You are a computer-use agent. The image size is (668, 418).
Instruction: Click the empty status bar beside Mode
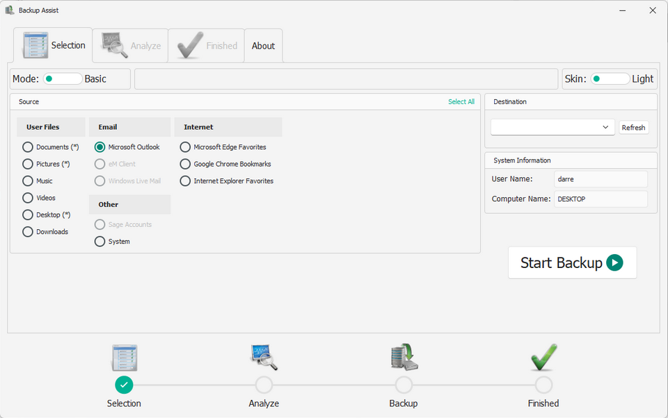(346, 79)
